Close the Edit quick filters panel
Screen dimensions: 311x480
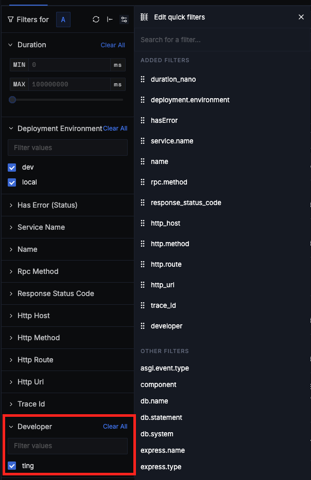[301, 17]
